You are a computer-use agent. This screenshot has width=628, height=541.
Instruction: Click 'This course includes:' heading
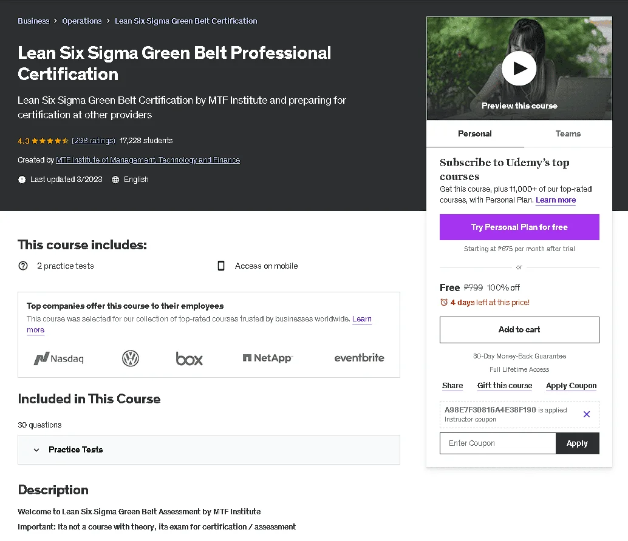point(82,244)
